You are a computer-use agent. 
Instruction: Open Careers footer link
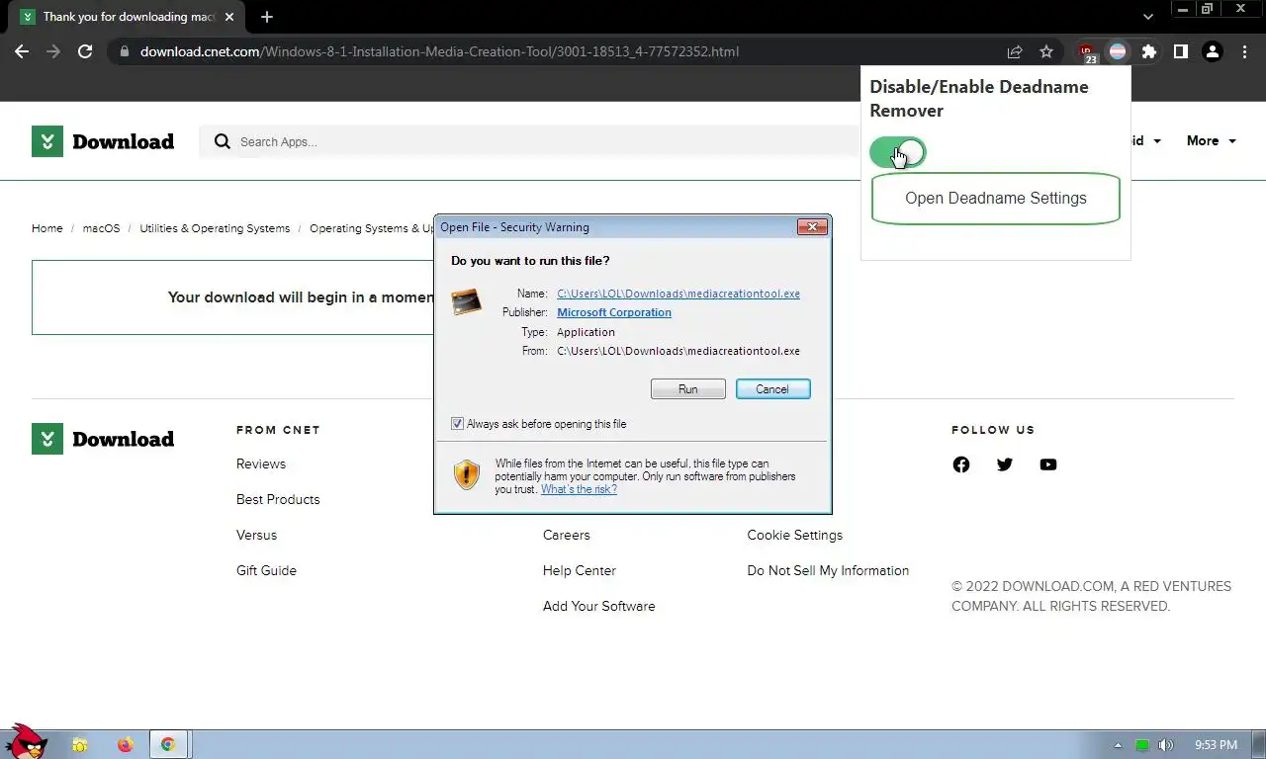[566, 536]
